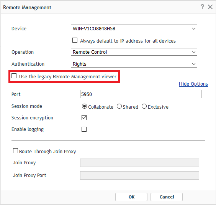Uncheck the Session encryption checkbox
This screenshot has width=216, height=205.
[x=84, y=118]
